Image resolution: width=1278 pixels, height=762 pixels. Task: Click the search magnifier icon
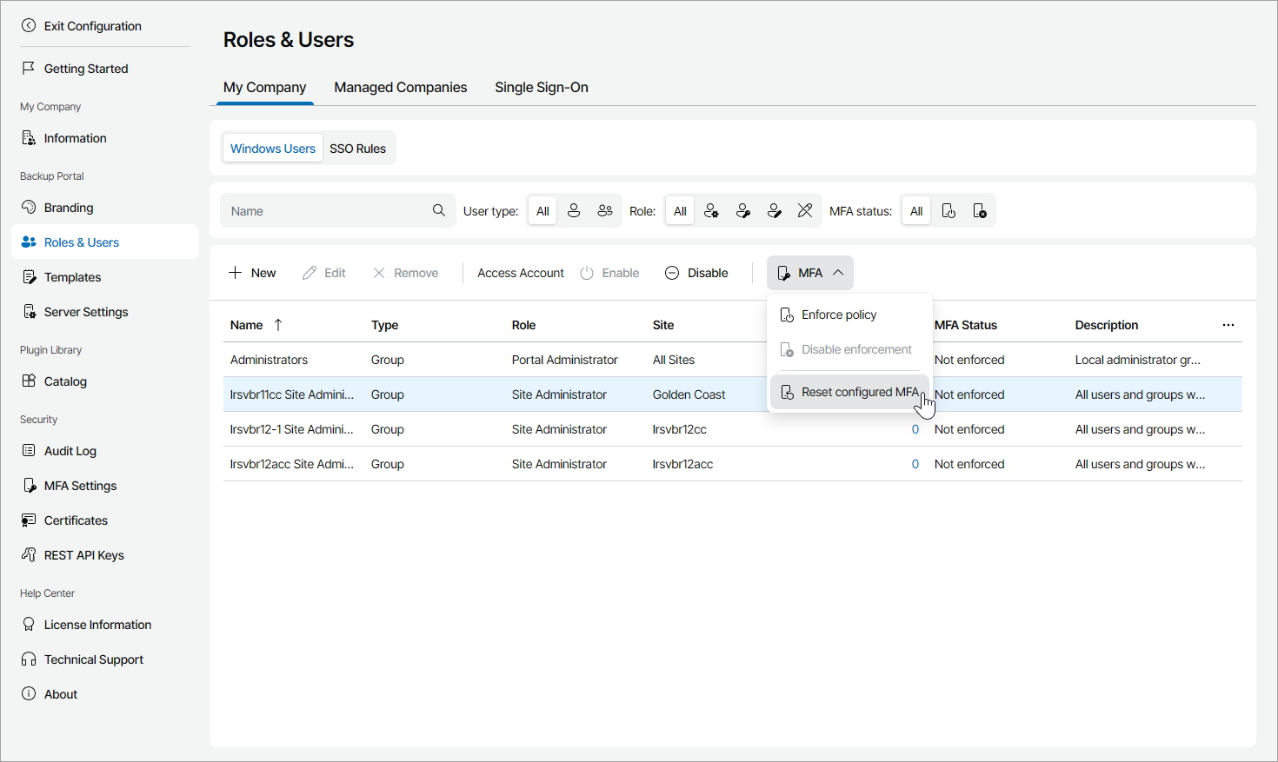tap(439, 210)
